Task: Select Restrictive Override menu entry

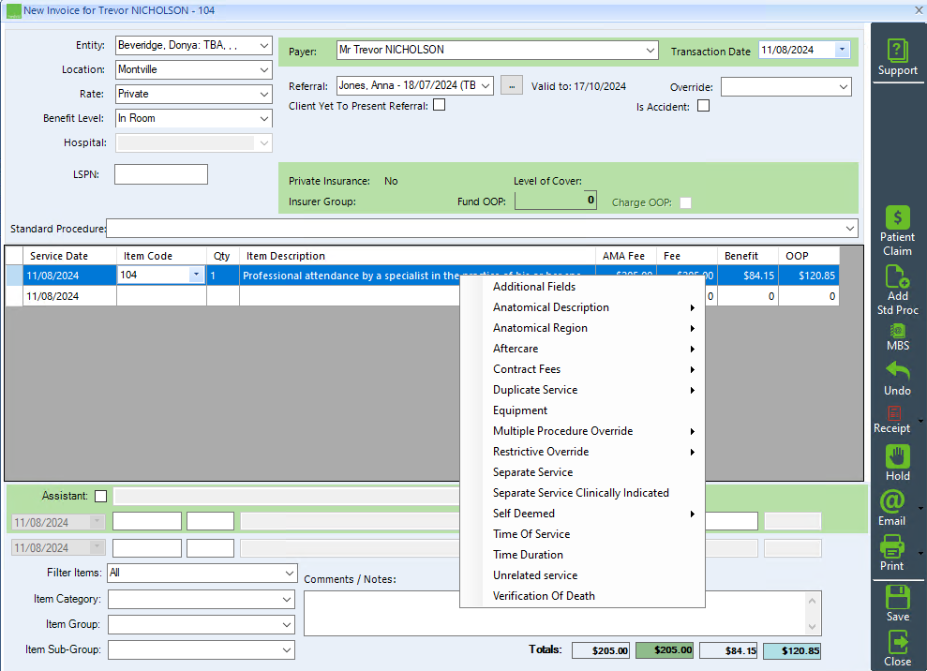Action: click(x=582, y=452)
